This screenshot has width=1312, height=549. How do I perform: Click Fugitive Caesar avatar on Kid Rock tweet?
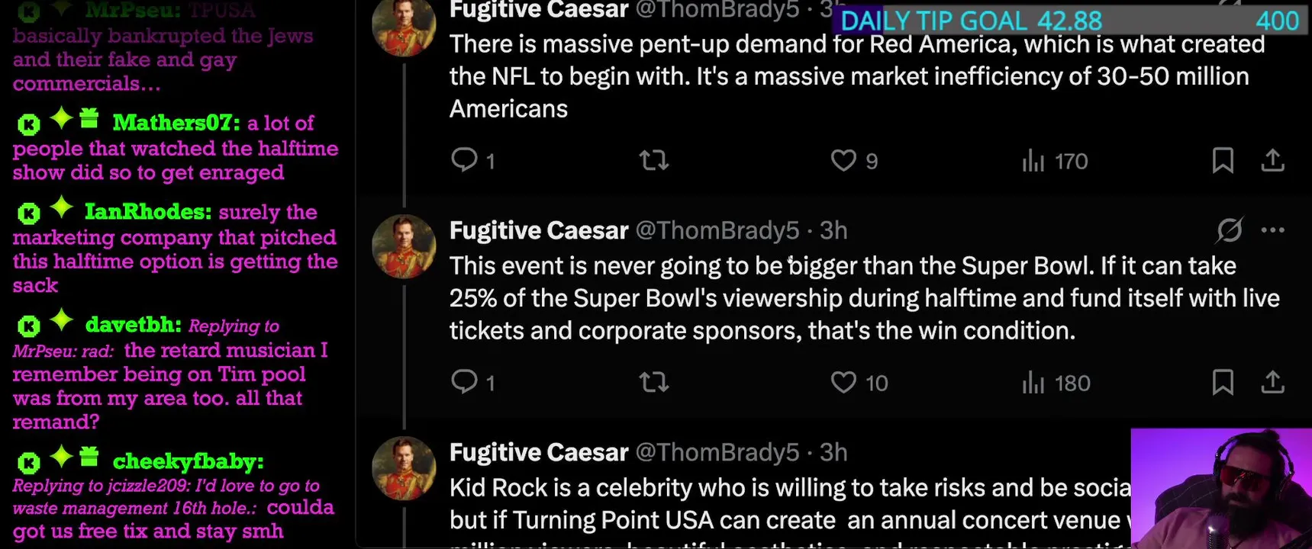click(x=403, y=467)
